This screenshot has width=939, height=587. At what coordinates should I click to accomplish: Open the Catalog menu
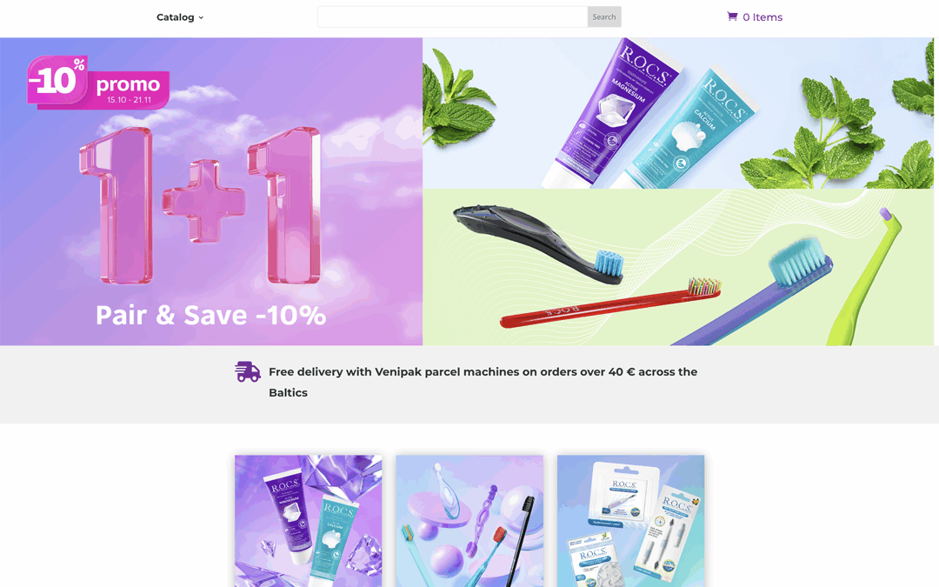(180, 17)
